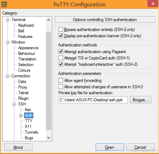The image size is (159, 154).
Task: Click Browse to choose key file
Action: click(x=141, y=100)
